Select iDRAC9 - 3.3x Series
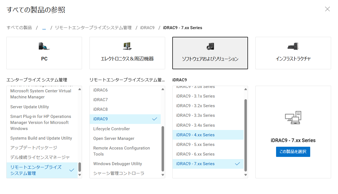 coord(208,115)
